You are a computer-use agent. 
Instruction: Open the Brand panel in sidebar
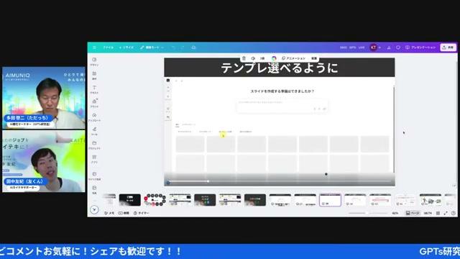point(94,103)
